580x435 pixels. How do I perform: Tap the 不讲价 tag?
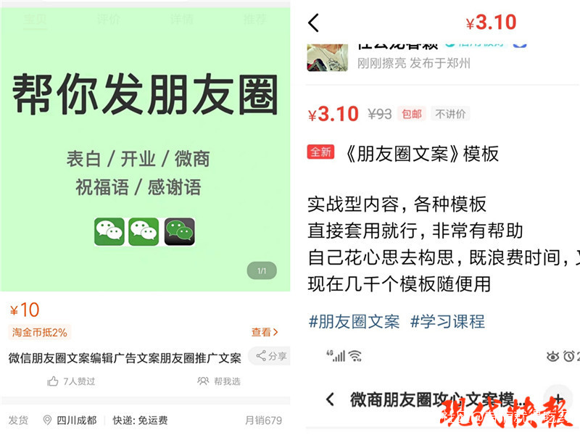click(450, 114)
